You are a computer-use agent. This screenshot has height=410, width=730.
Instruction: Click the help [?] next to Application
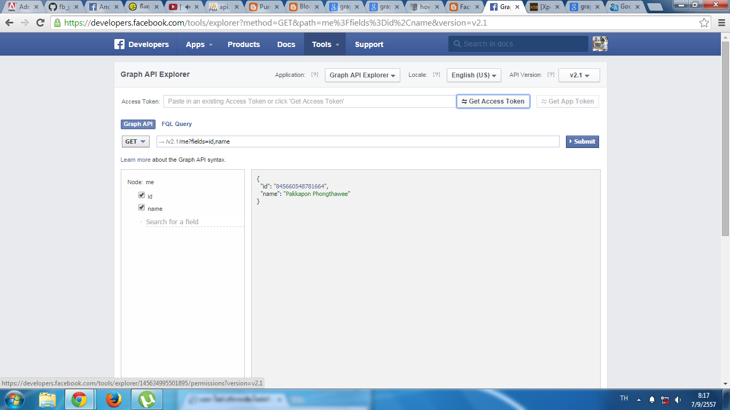[x=315, y=75]
